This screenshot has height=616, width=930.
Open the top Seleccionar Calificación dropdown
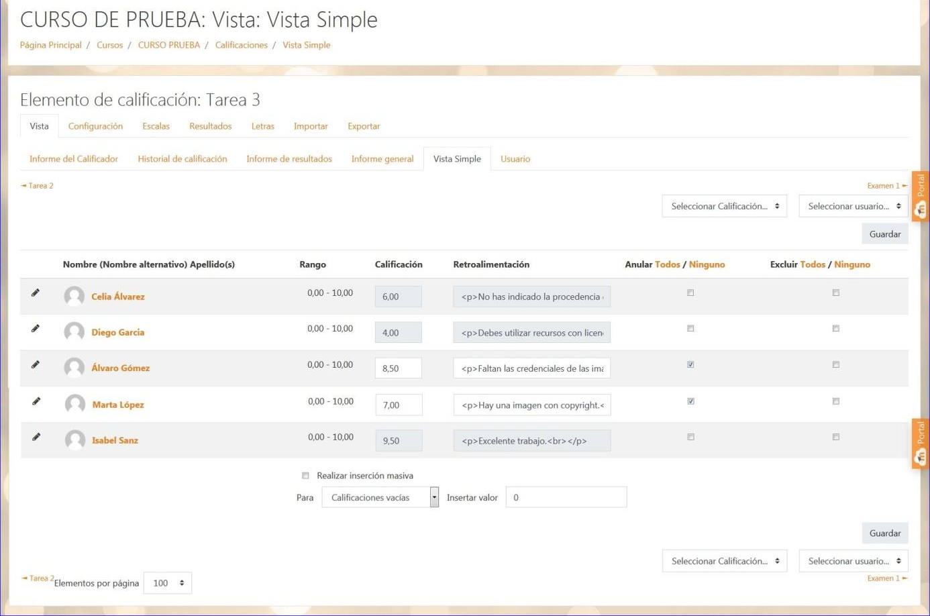(724, 206)
